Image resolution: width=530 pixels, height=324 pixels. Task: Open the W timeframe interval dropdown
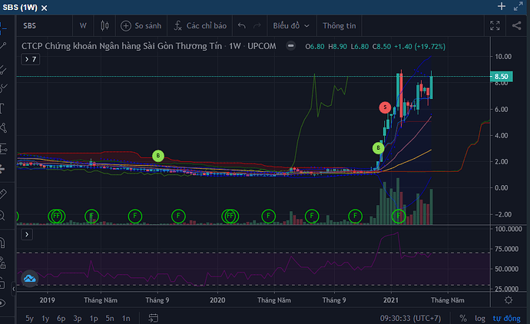pyautogui.click(x=83, y=25)
